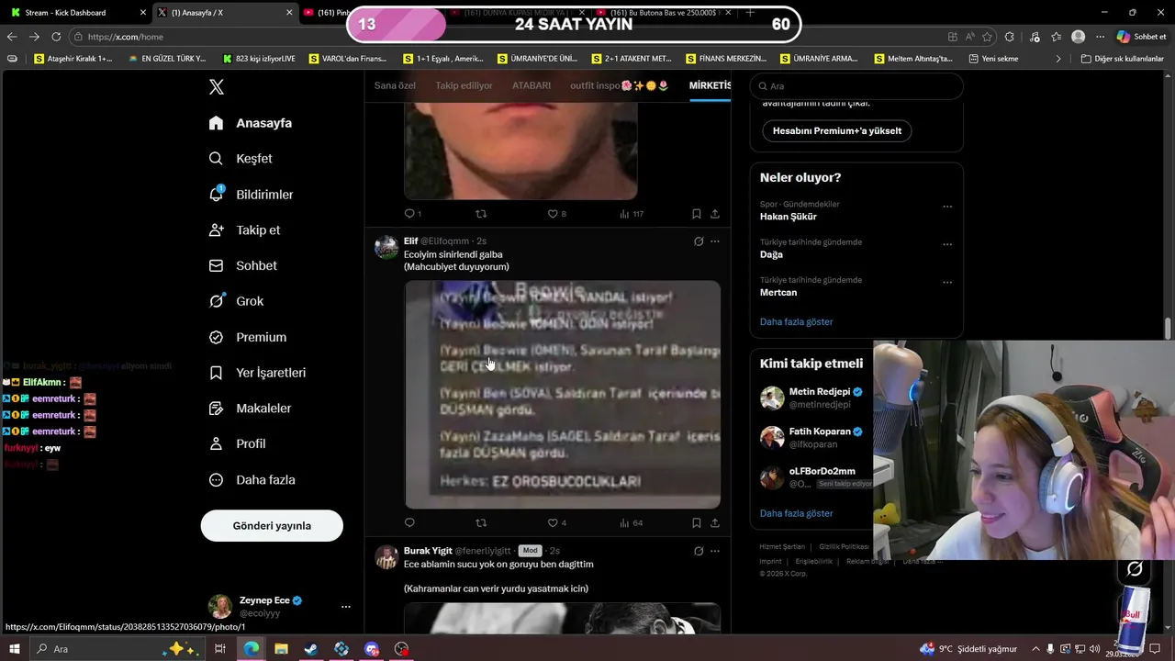This screenshot has height=661, width=1175.
Task: Click the Gönderi yayınla button
Action: (272, 526)
